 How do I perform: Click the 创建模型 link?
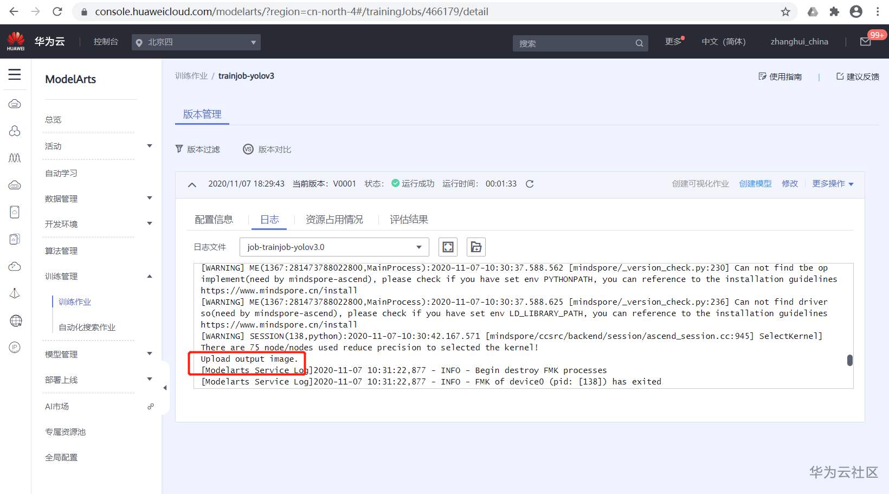(755, 184)
